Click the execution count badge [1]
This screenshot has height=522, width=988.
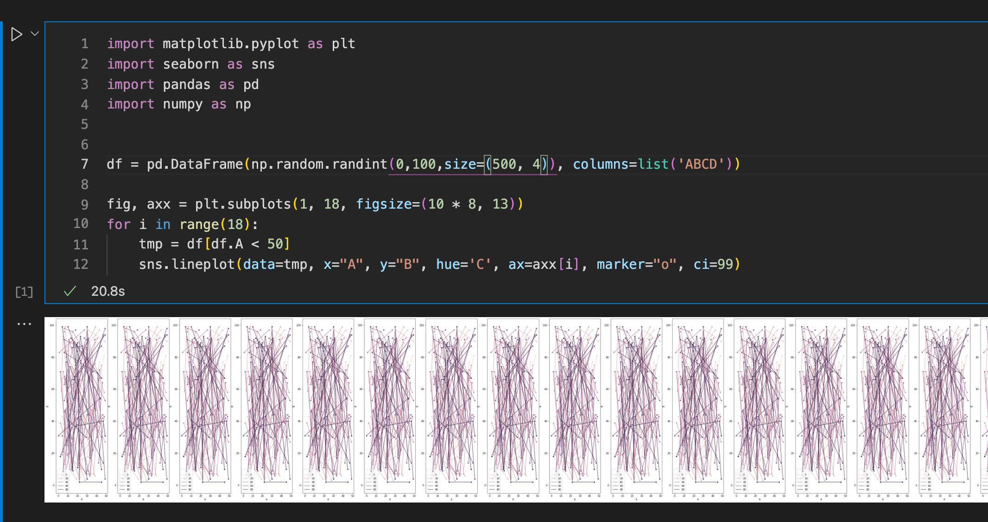[23, 292]
